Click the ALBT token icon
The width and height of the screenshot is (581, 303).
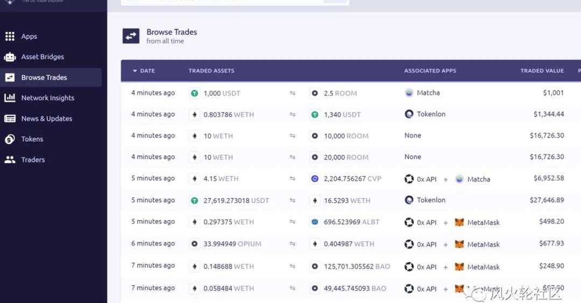pyautogui.click(x=315, y=222)
